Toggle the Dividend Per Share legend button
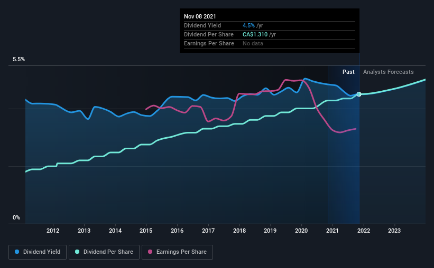 (x=104, y=252)
